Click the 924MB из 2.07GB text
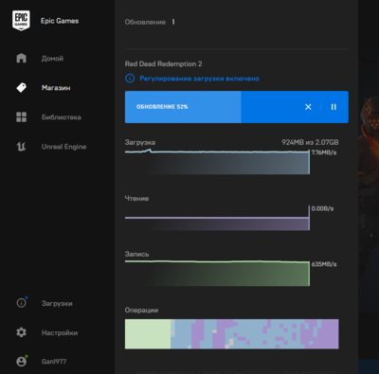The width and height of the screenshot is (379, 374). pos(310,142)
